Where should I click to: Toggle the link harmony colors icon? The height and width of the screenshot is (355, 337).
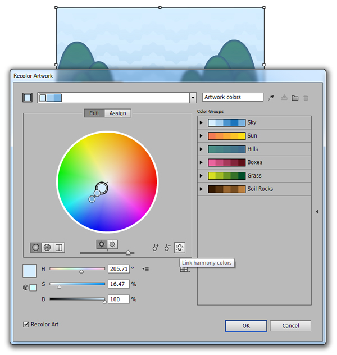tap(180, 248)
